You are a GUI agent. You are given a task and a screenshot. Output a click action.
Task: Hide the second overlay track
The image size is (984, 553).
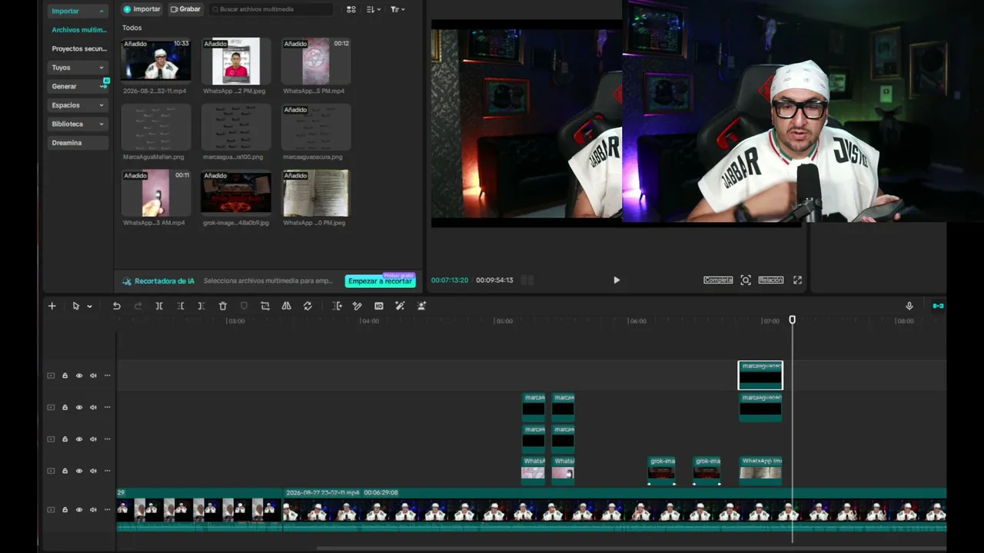click(78, 407)
